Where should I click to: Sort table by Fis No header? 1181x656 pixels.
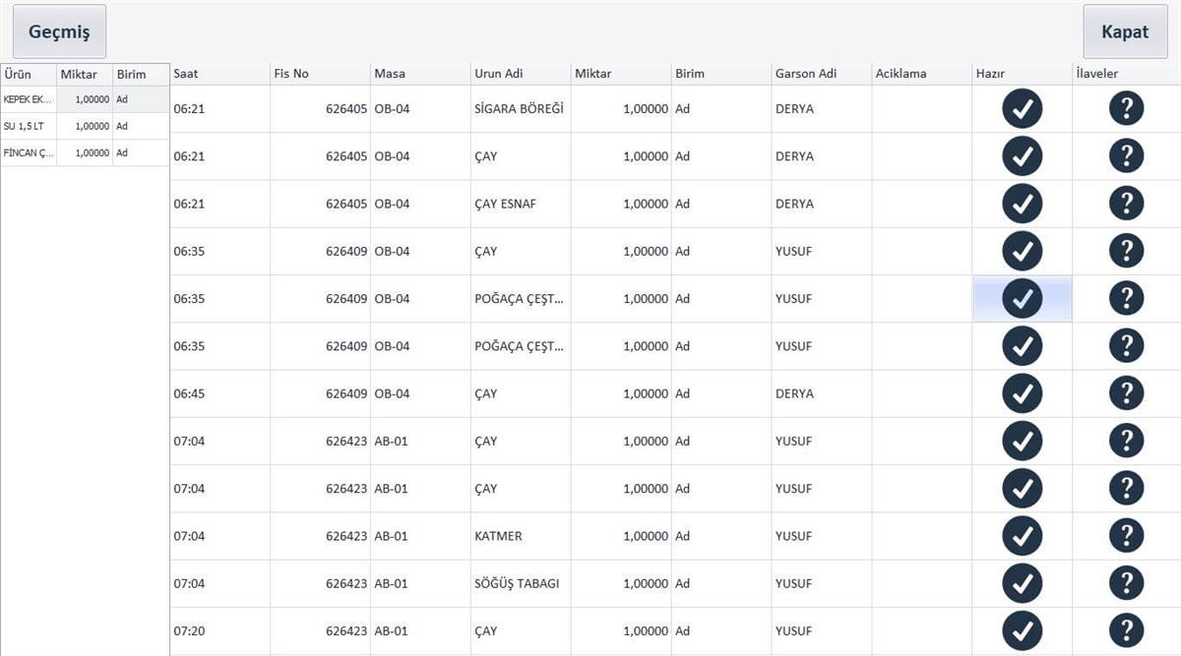click(320, 74)
